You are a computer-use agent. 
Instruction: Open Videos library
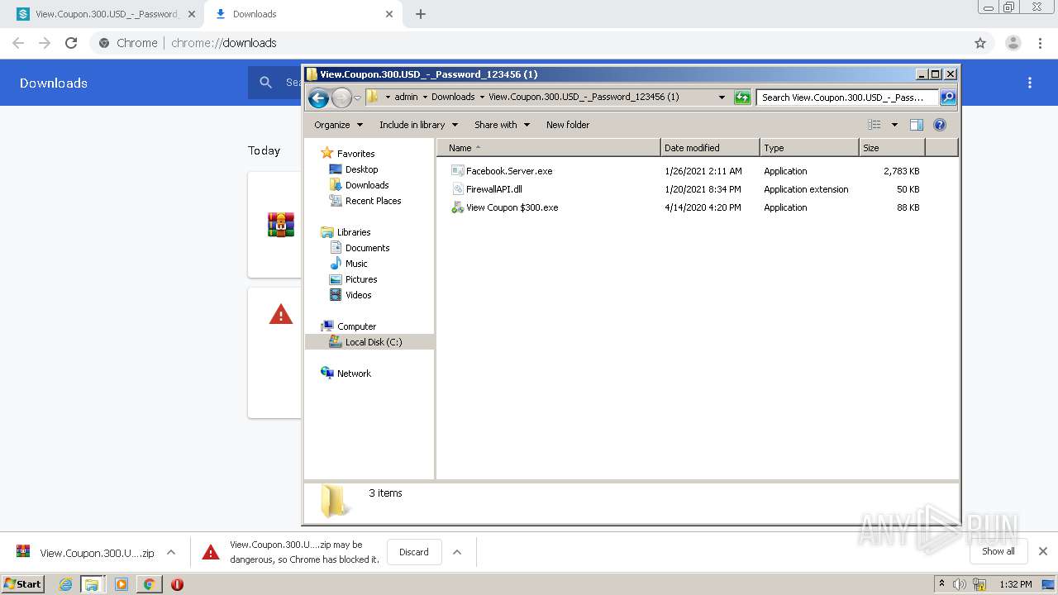pyautogui.click(x=358, y=295)
